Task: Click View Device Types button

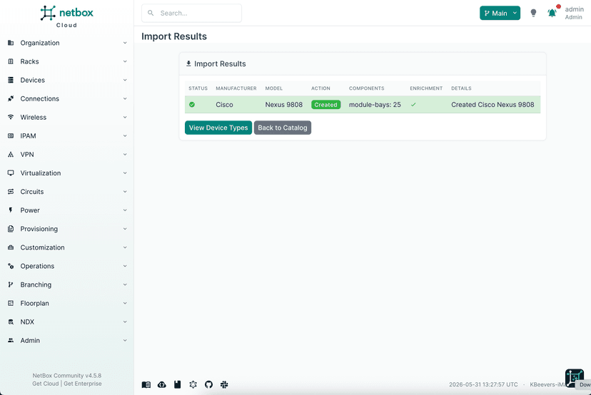Action: click(218, 128)
